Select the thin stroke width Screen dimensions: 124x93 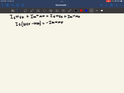coord(91,11)
